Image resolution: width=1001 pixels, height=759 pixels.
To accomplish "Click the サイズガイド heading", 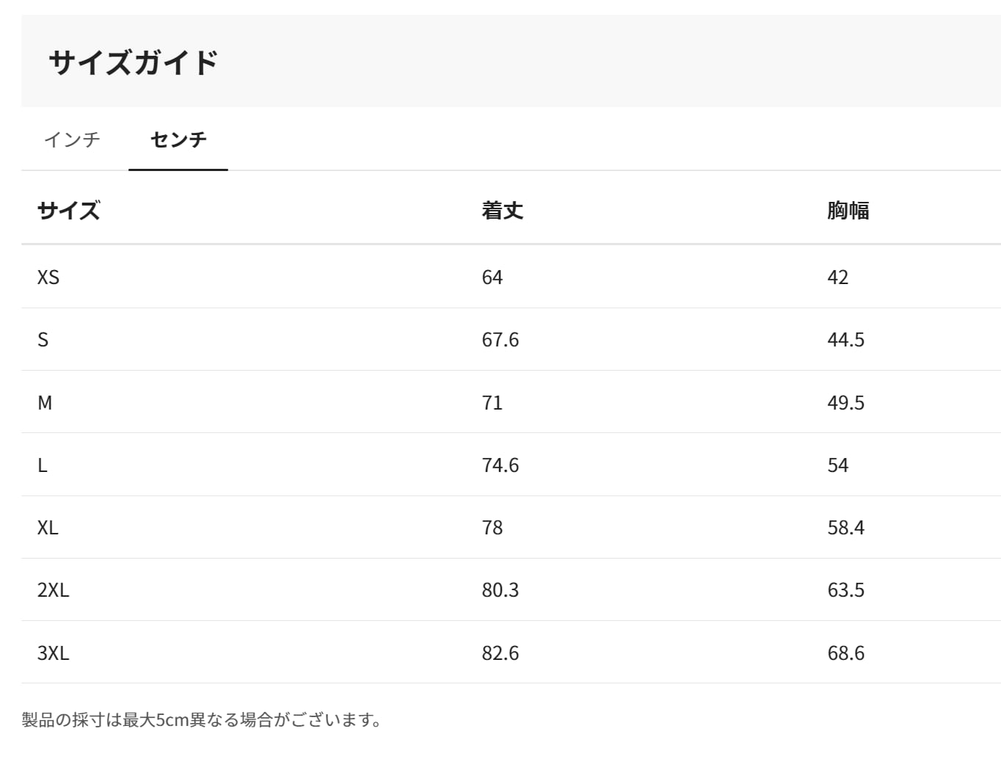I will click(x=134, y=62).
